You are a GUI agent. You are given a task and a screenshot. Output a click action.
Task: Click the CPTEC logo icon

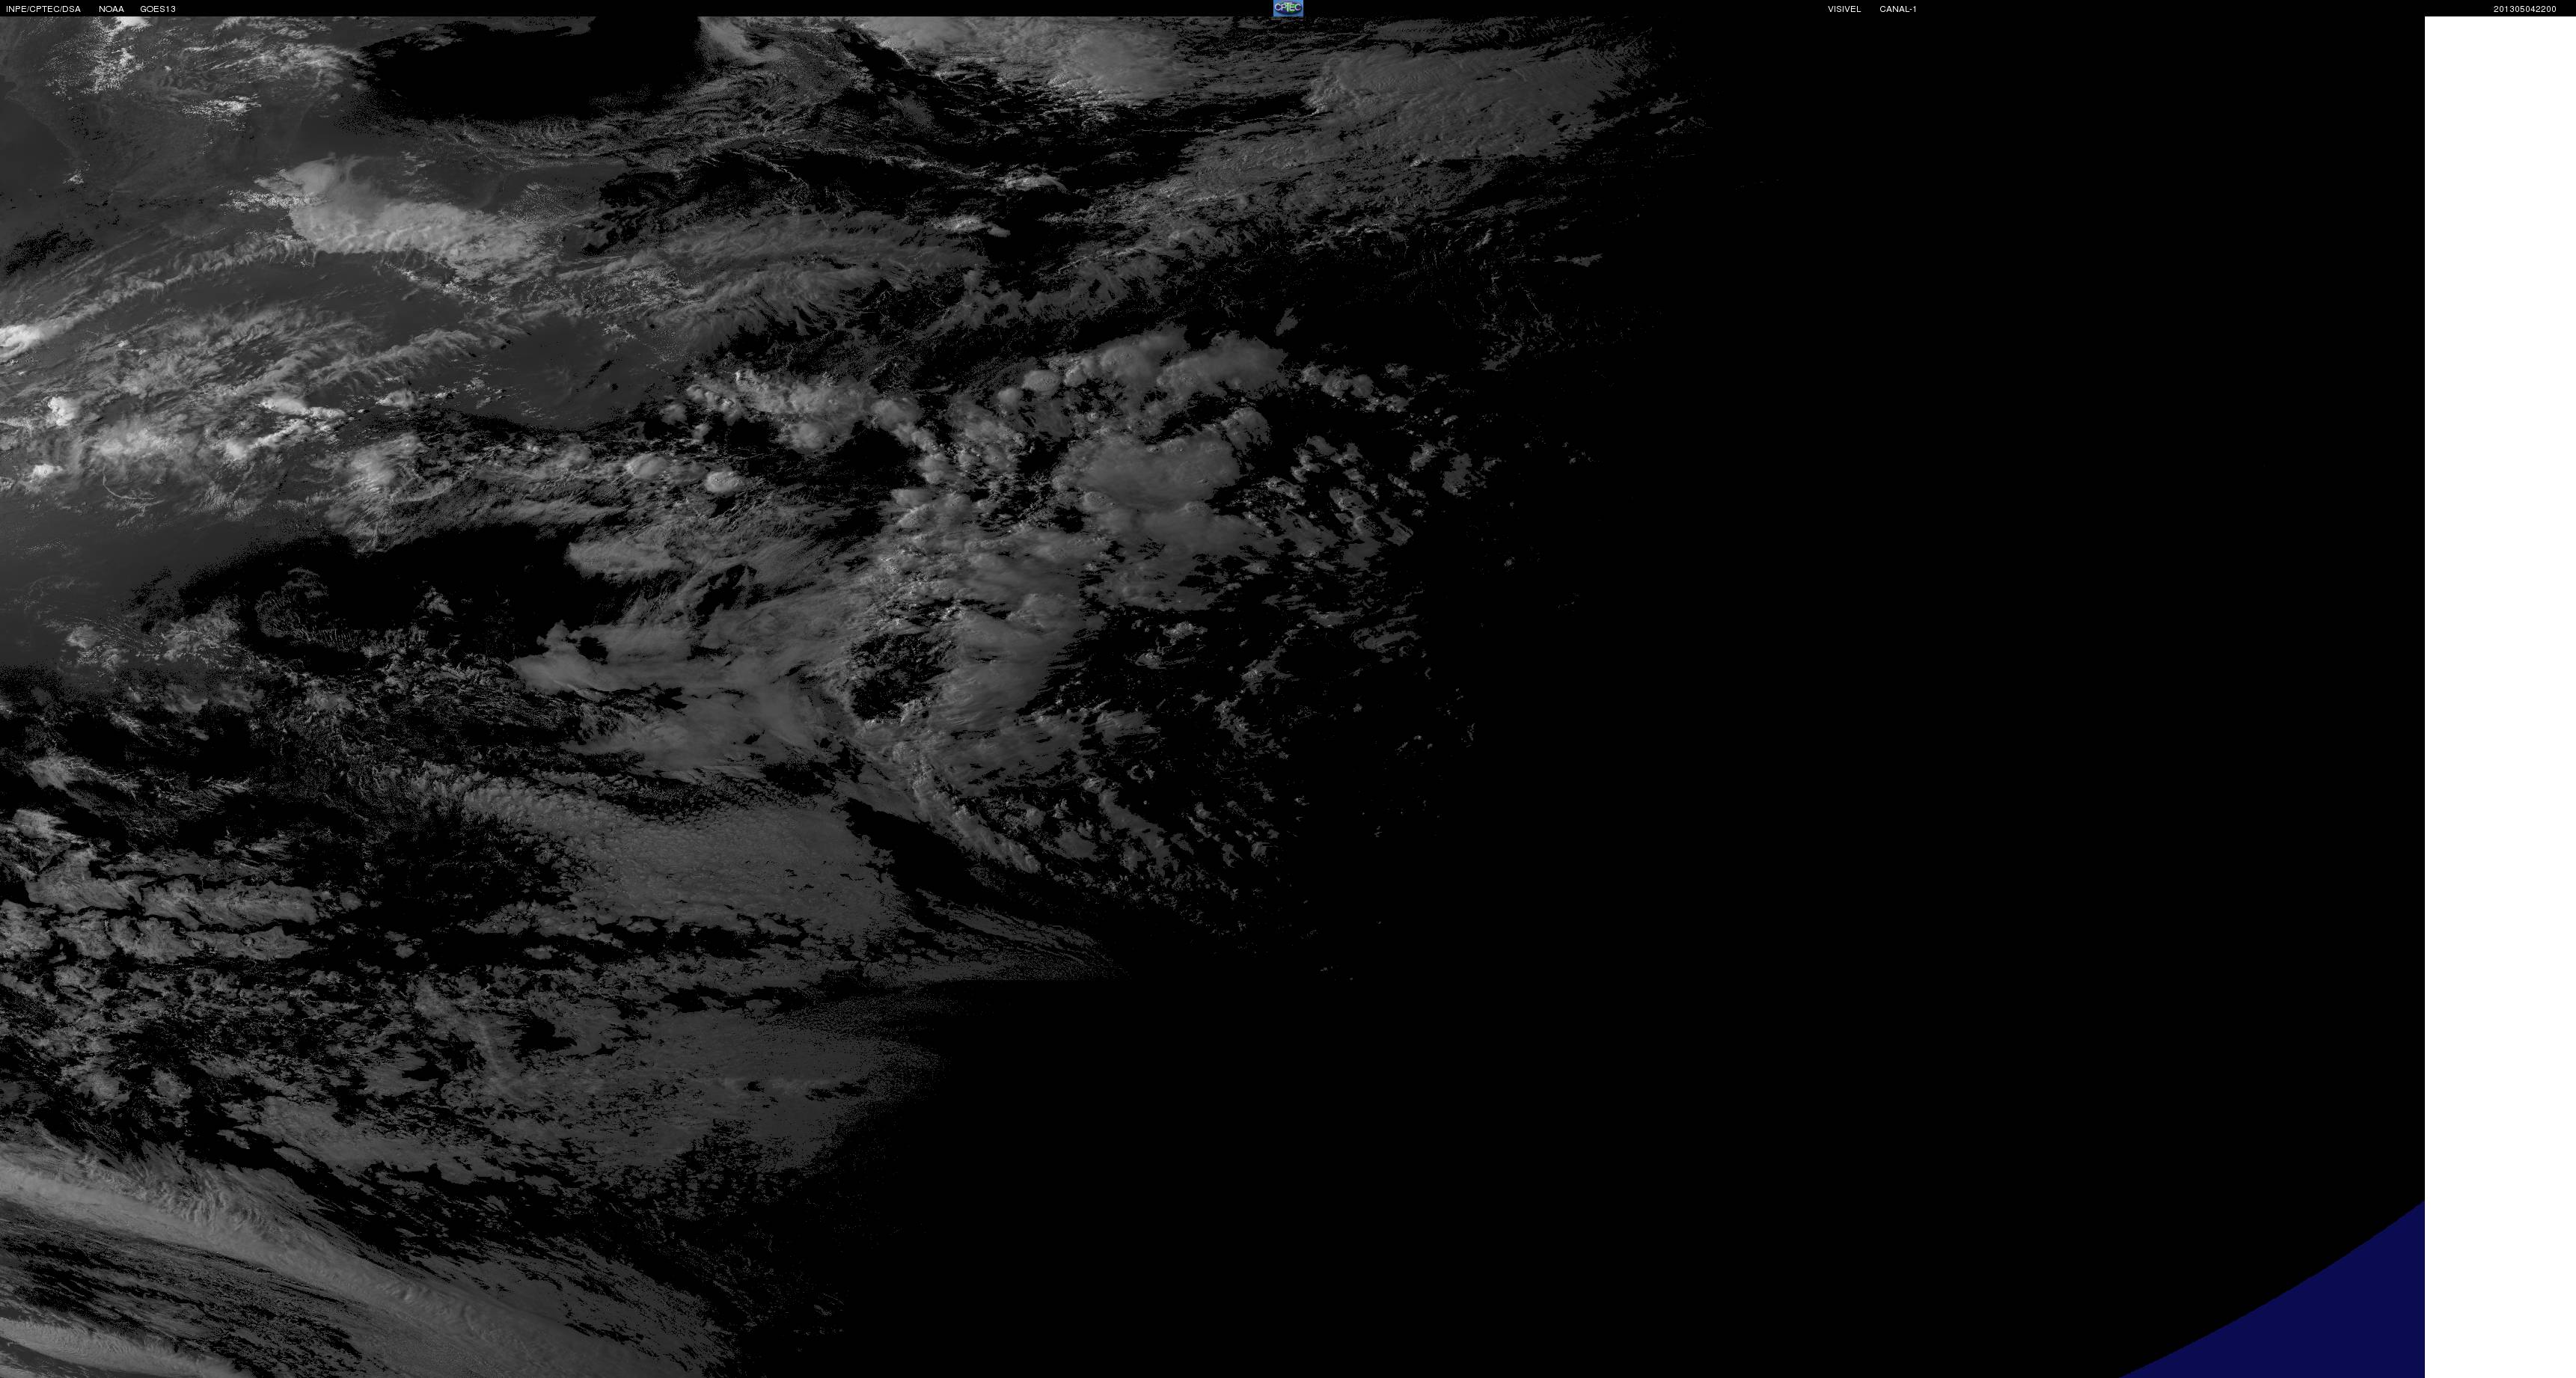tap(1287, 8)
